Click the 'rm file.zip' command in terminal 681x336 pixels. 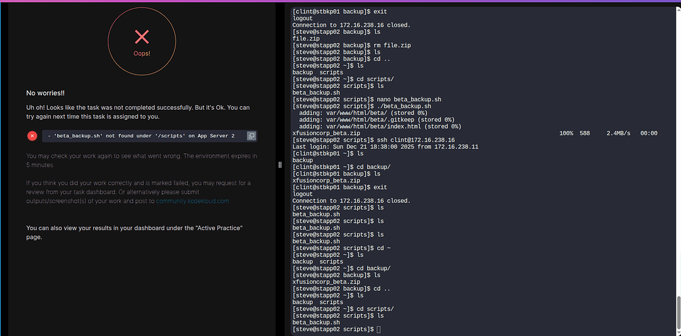coord(392,45)
